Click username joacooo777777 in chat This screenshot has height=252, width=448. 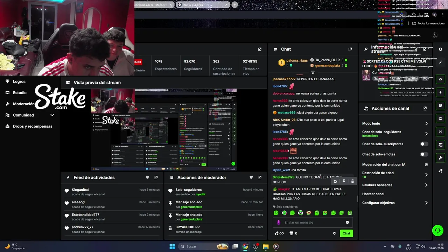click(x=284, y=79)
